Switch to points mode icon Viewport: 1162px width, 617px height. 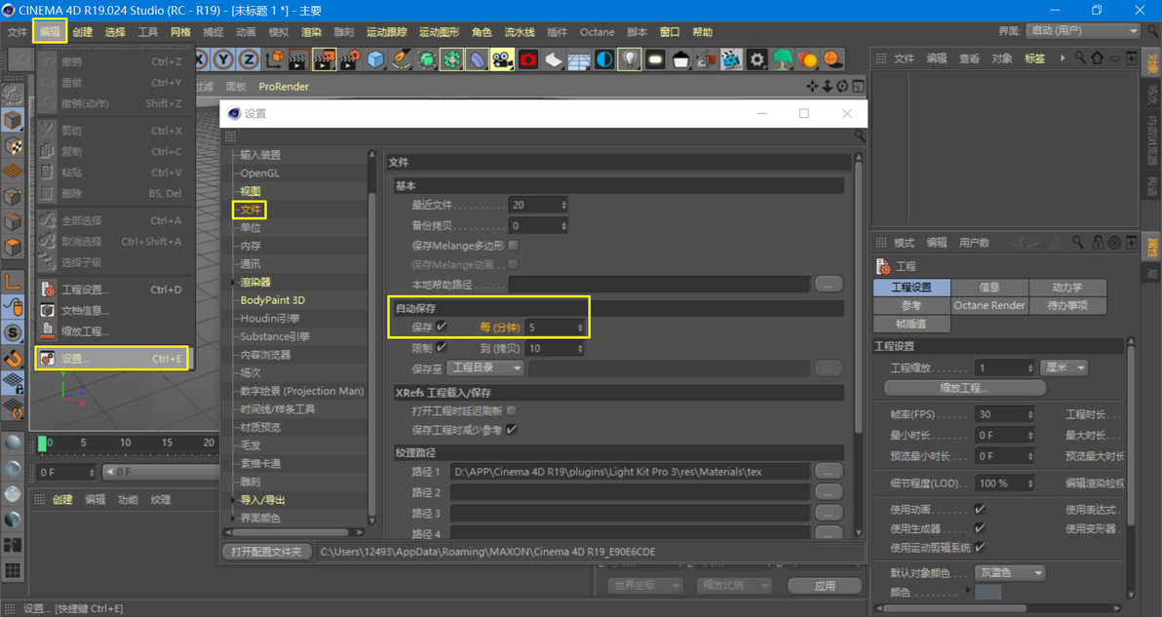13,196
